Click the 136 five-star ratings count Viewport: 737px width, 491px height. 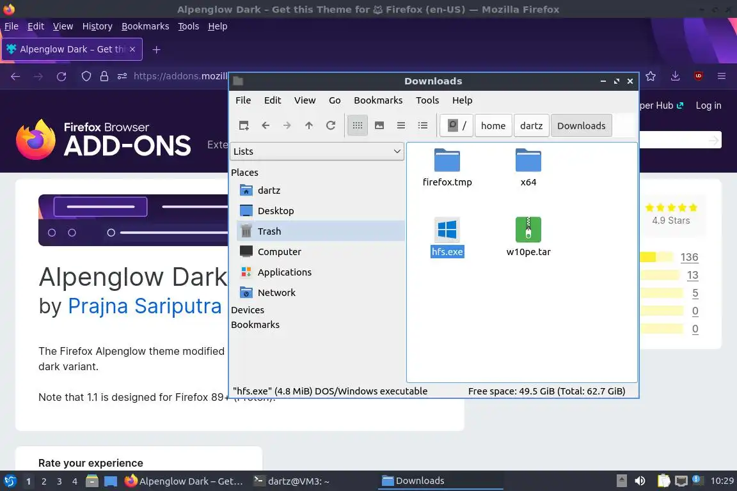tap(689, 257)
